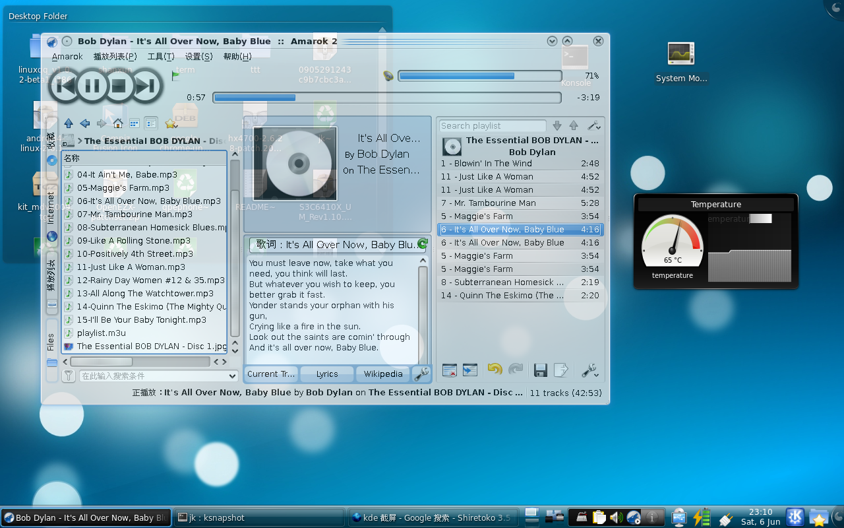Switch to the Lyrics applet tab
Screen dimensions: 844x528
click(x=327, y=374)
